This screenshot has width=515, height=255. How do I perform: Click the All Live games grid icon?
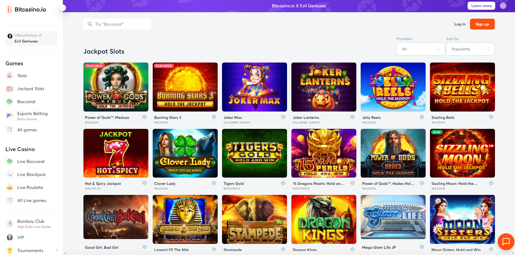coord(9,200)
